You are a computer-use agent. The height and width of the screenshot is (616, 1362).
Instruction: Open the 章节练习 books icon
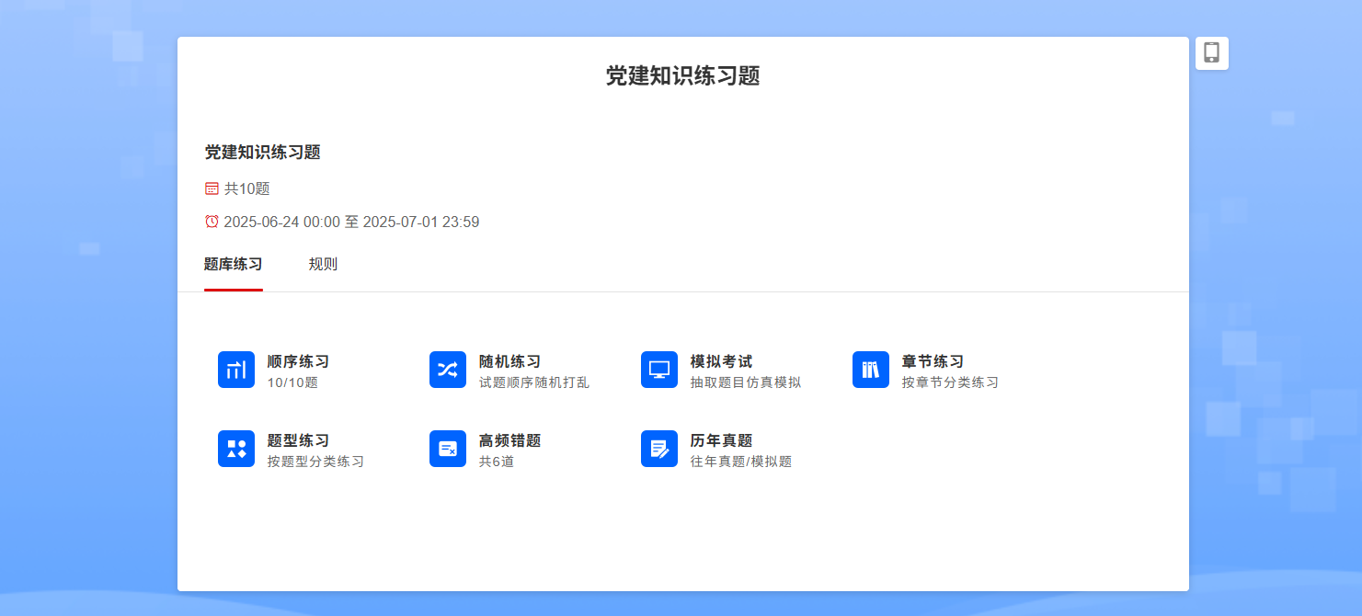871,370
